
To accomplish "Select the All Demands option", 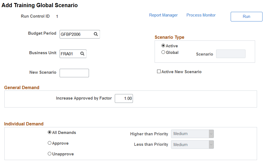I will click(x=49, y=132).
